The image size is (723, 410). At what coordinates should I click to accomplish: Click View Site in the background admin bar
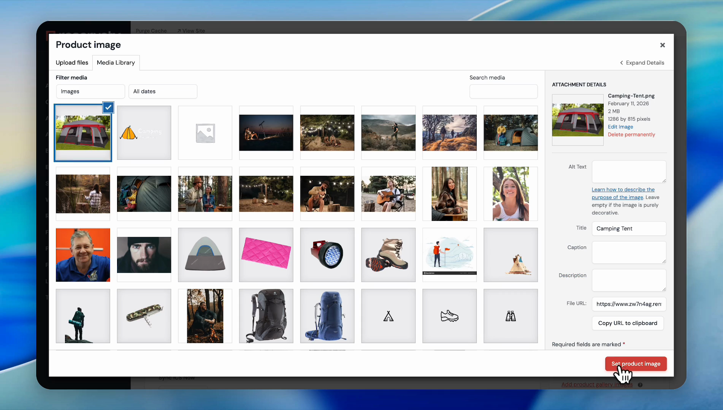(x=191, y=31)
